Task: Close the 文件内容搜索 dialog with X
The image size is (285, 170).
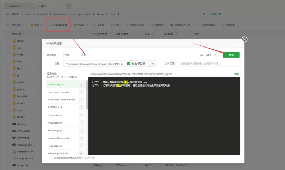Action: point(244,39)
